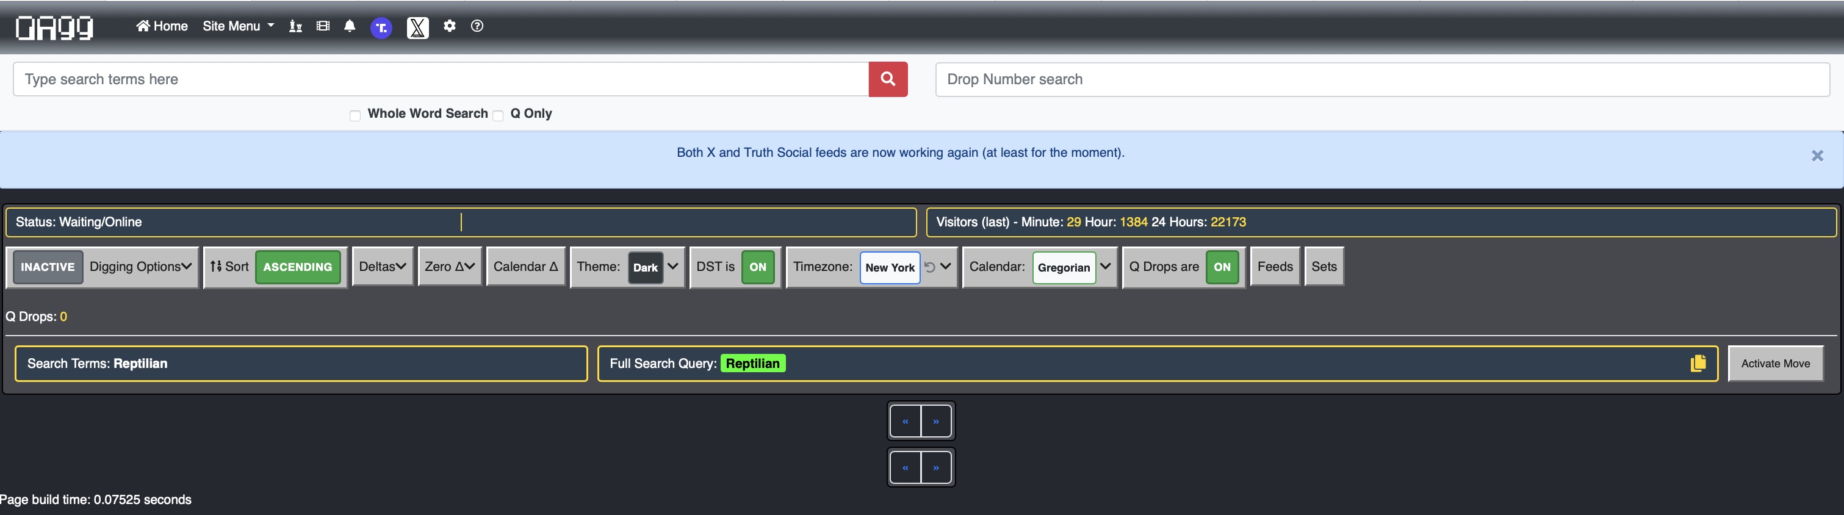Open the Feeds tab
1844x515 pixels.
coord(1275,267)
